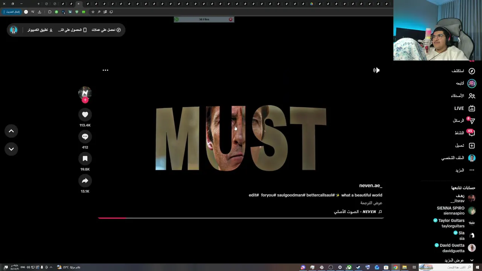482x271 pixels.
Task: Click the #foryou hashtag
Action: click(x=268, y=195)
